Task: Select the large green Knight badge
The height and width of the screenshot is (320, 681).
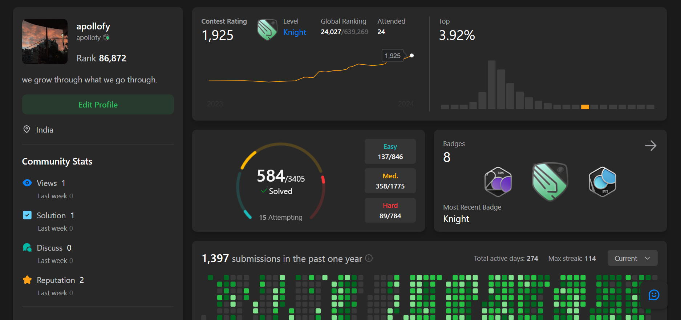Action: click(x=550, y=182)
